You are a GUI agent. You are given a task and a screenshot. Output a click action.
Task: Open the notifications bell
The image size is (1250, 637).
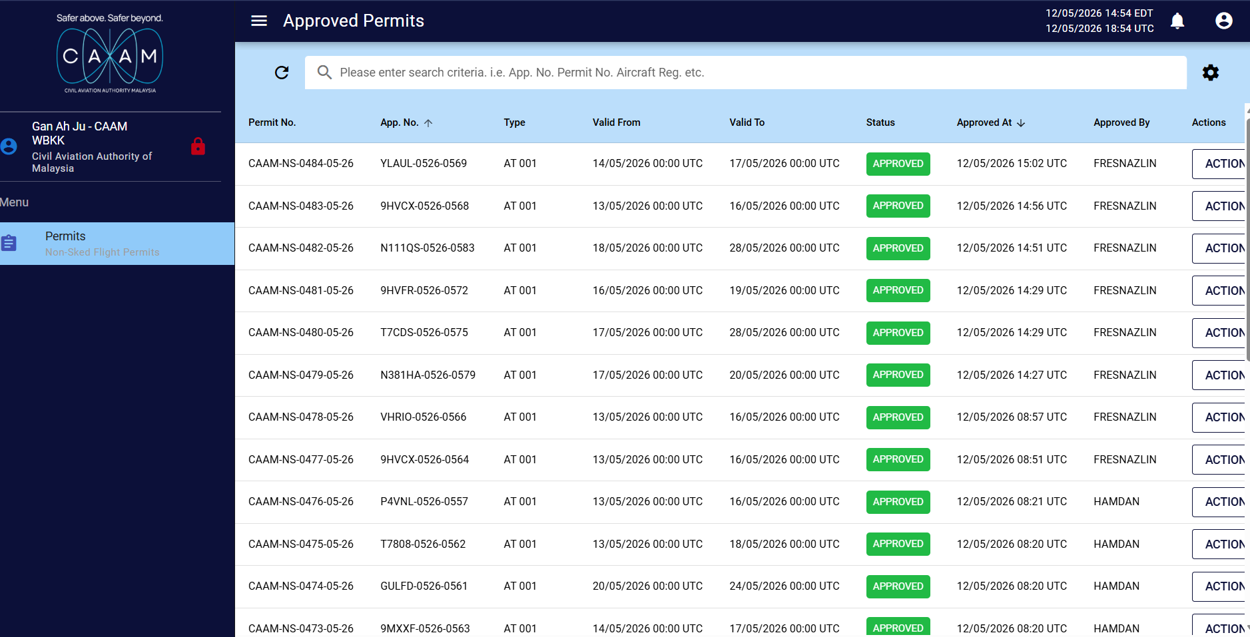click(1177, 21)
